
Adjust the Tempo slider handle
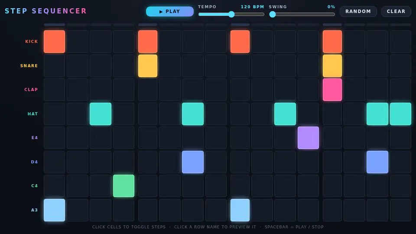(x=231, y=14)
